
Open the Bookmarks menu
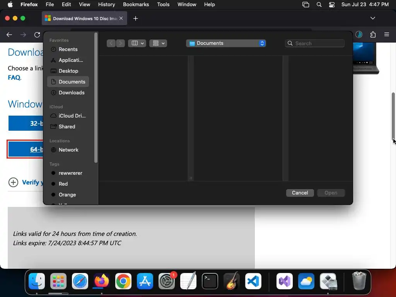coord(136,5)
